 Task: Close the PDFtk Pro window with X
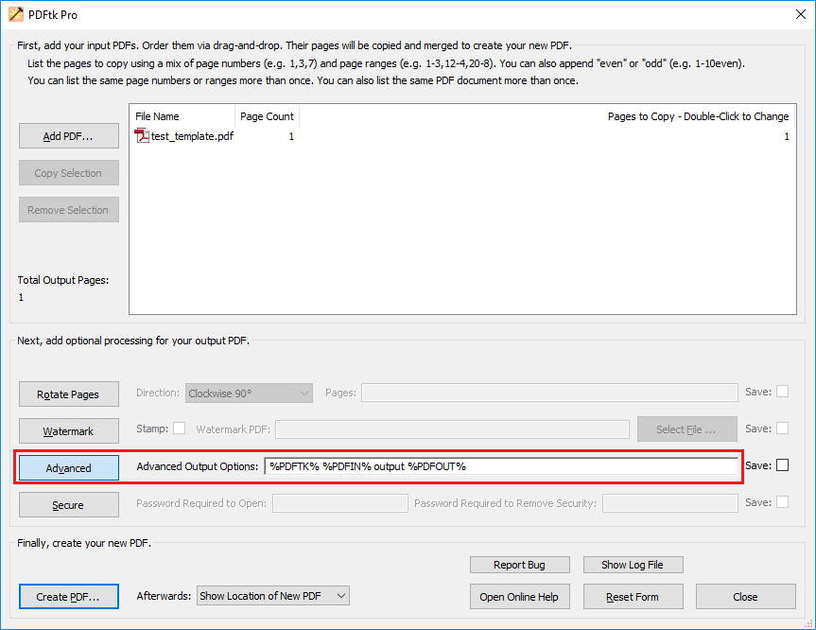(800, 14)
